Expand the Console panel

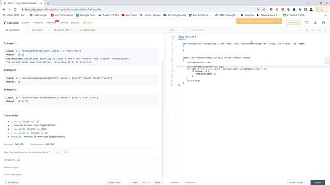point(175,183)
